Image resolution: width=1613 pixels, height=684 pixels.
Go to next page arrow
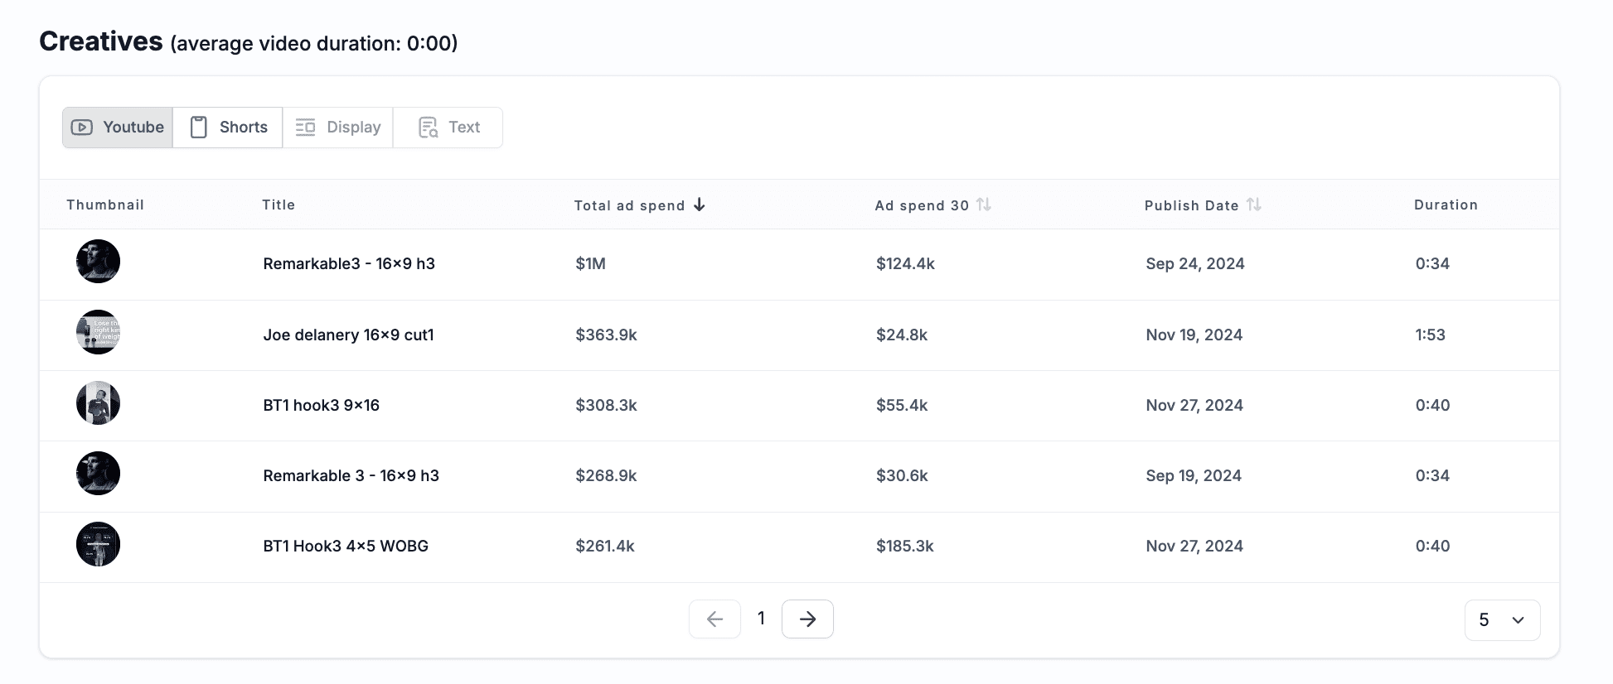pos(807,619)
